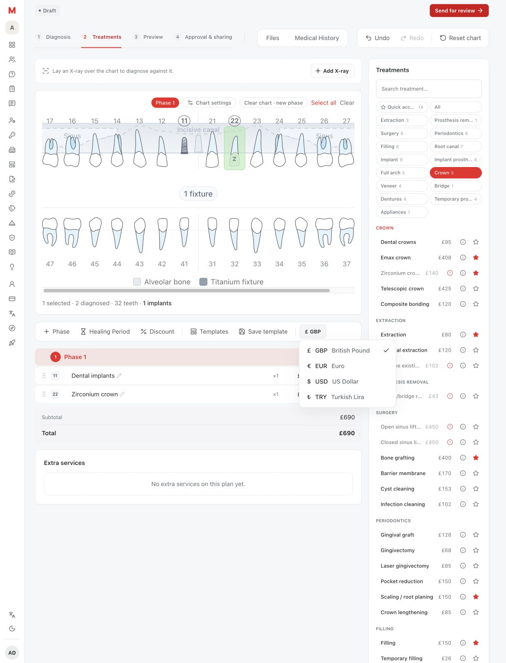
Task: Click Send for review button
Action: (x=459, y=11)
